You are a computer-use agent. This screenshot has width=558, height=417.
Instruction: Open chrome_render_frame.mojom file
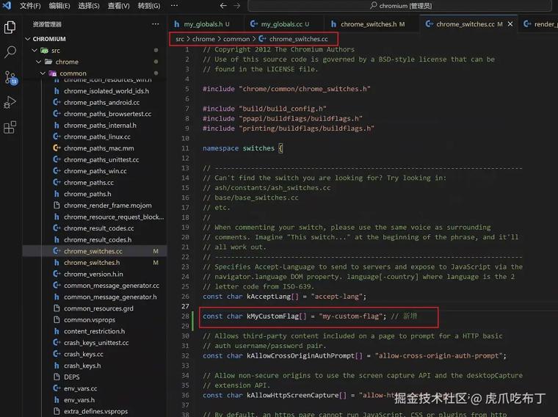107,206
